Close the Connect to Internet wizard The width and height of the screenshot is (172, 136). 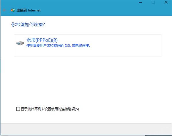click(166, 2)
